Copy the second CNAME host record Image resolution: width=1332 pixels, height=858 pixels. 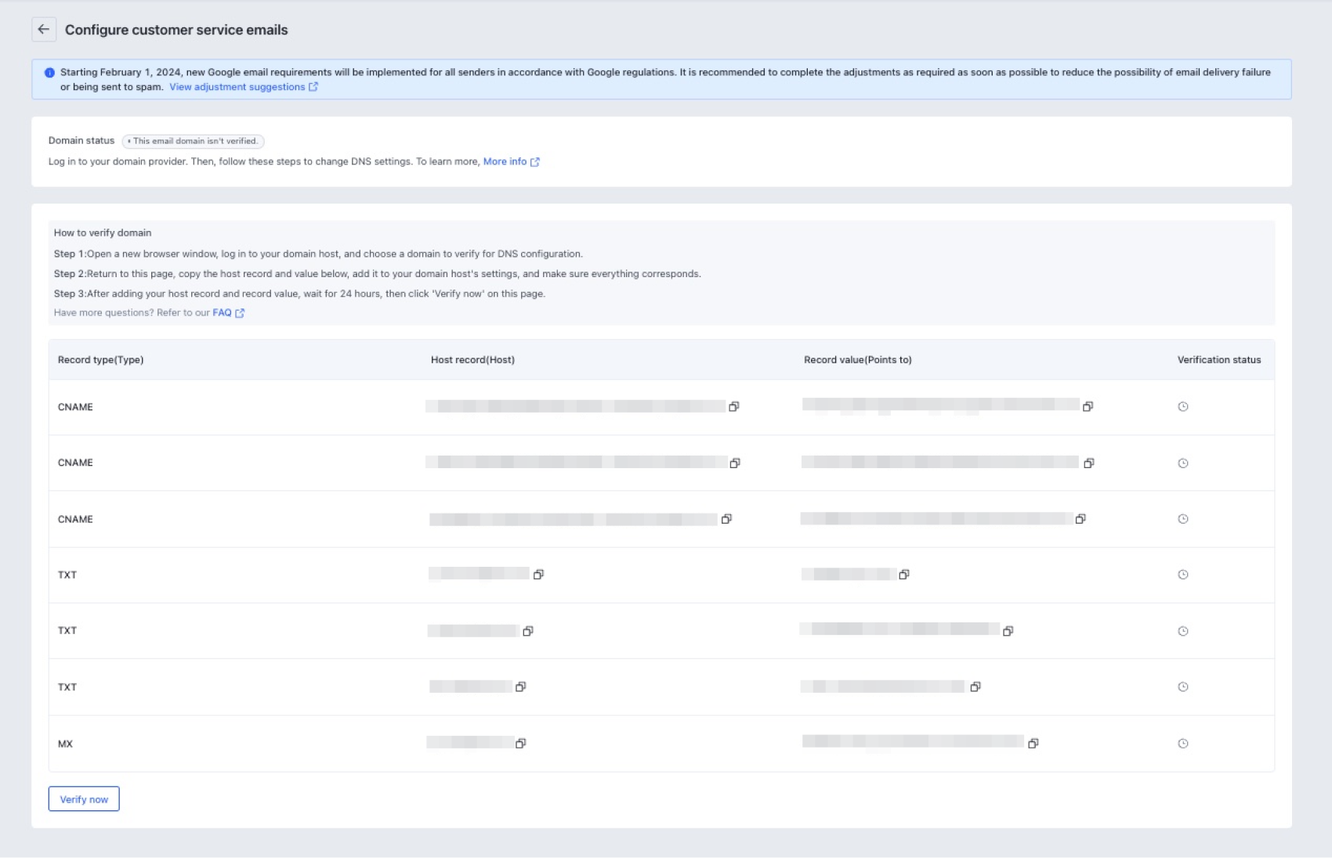[x=734, y=463]
